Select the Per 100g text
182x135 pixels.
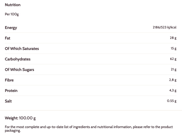click(12, 14)
